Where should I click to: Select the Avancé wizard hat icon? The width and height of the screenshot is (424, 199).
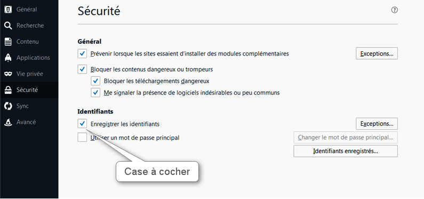pyautogui.click(x=9, y=122)
